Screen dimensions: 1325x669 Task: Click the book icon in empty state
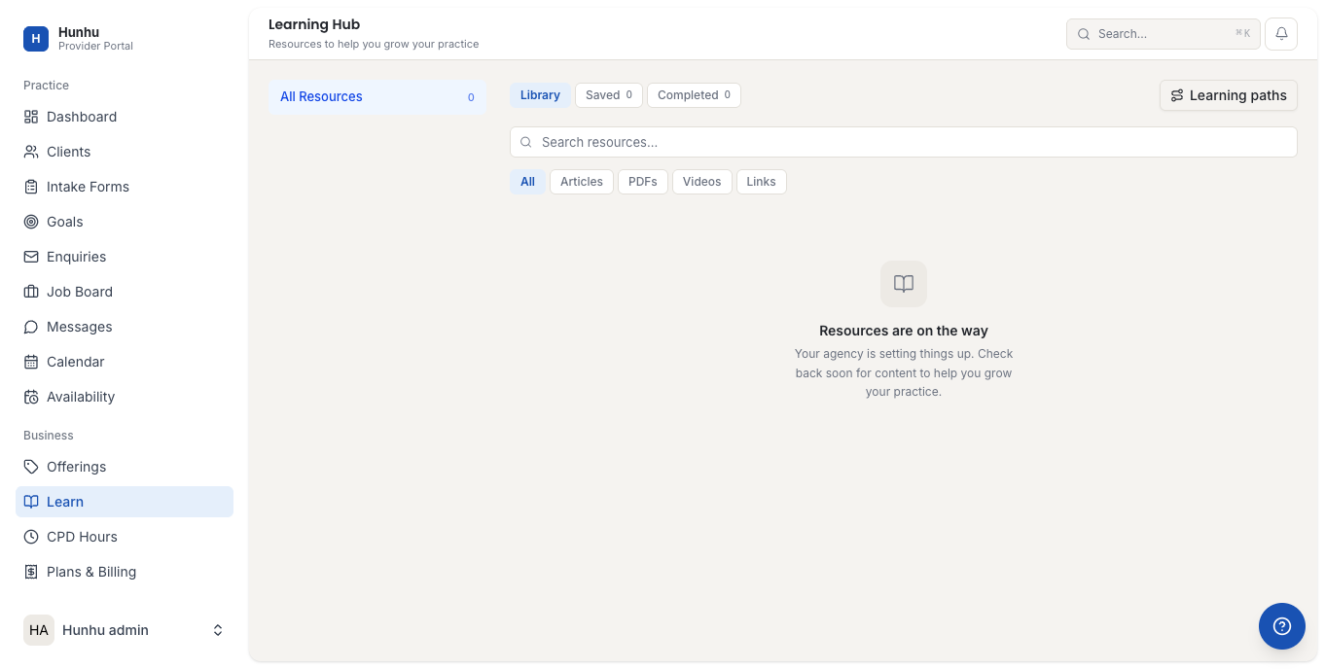pyautogui.click(x=904, y=284)
